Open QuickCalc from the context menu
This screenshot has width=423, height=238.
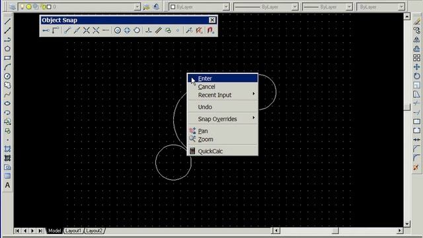[223, 151]
